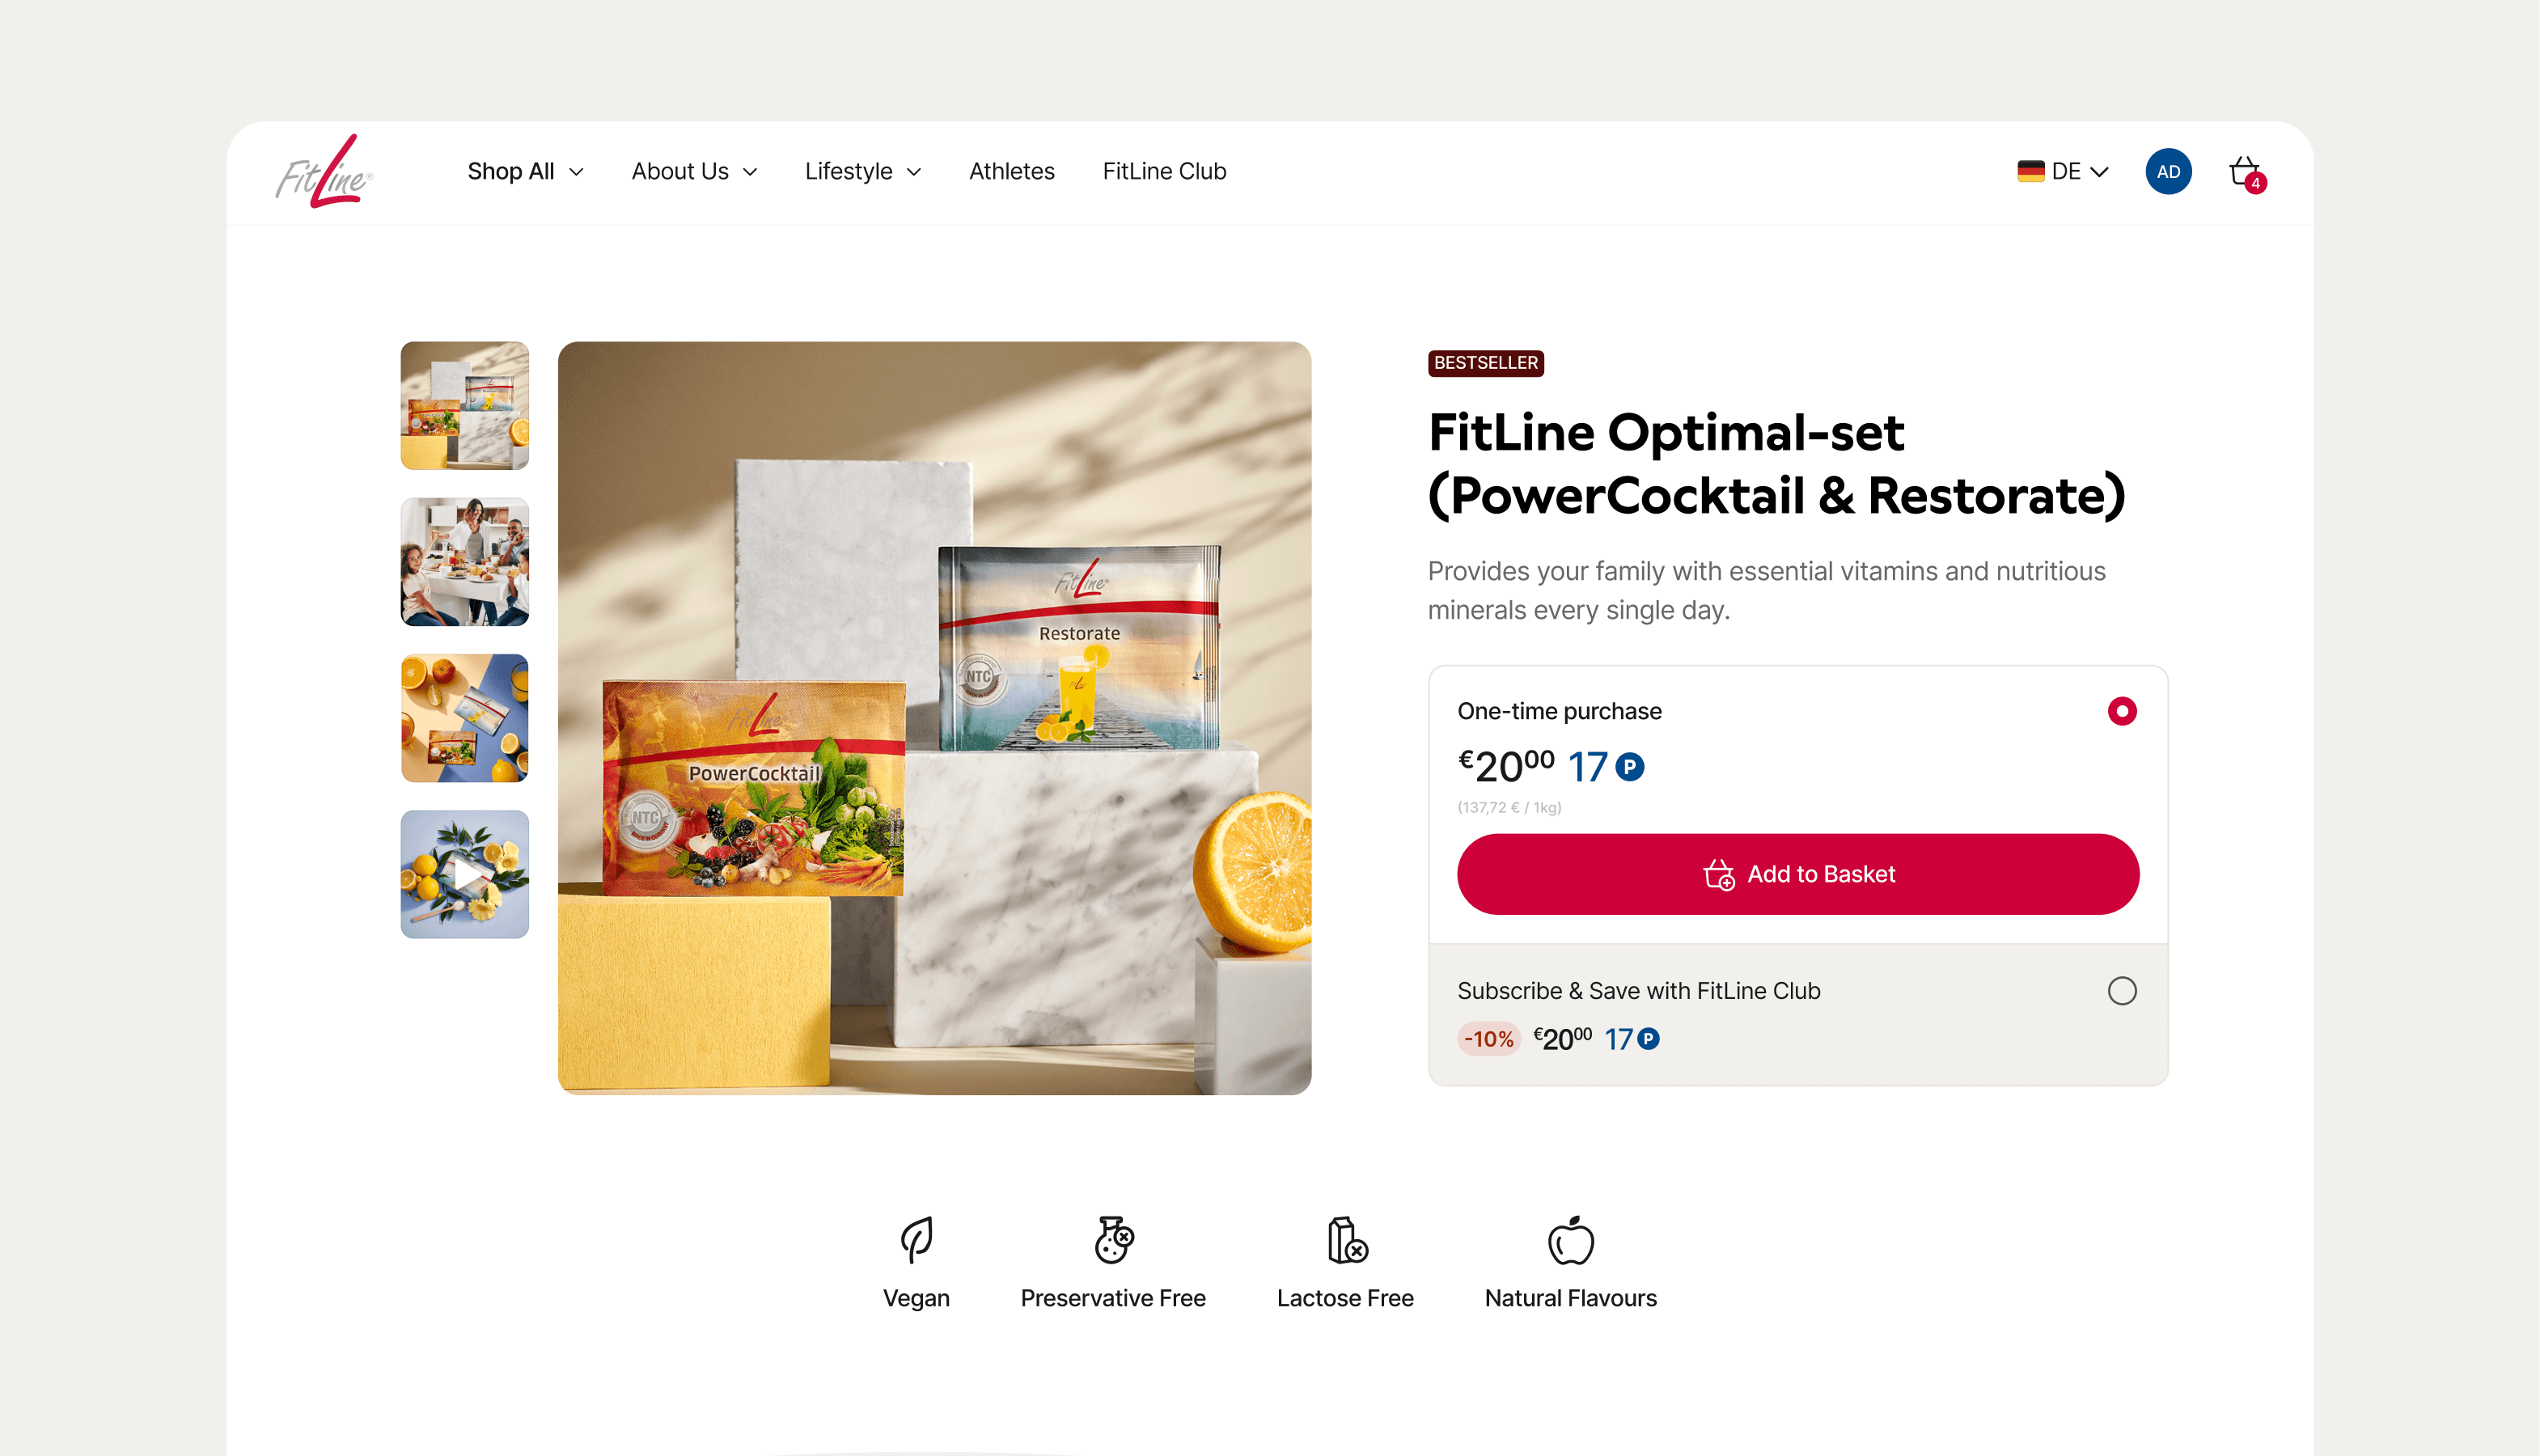Click the BESTSELLER badge

(1486, 363)
